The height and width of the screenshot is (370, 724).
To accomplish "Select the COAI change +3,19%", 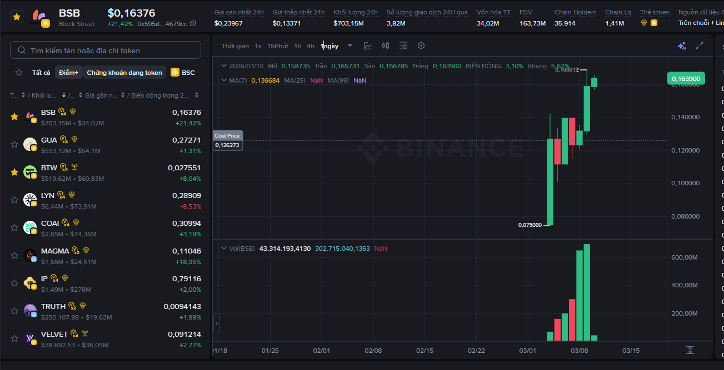I will (190, 234).
